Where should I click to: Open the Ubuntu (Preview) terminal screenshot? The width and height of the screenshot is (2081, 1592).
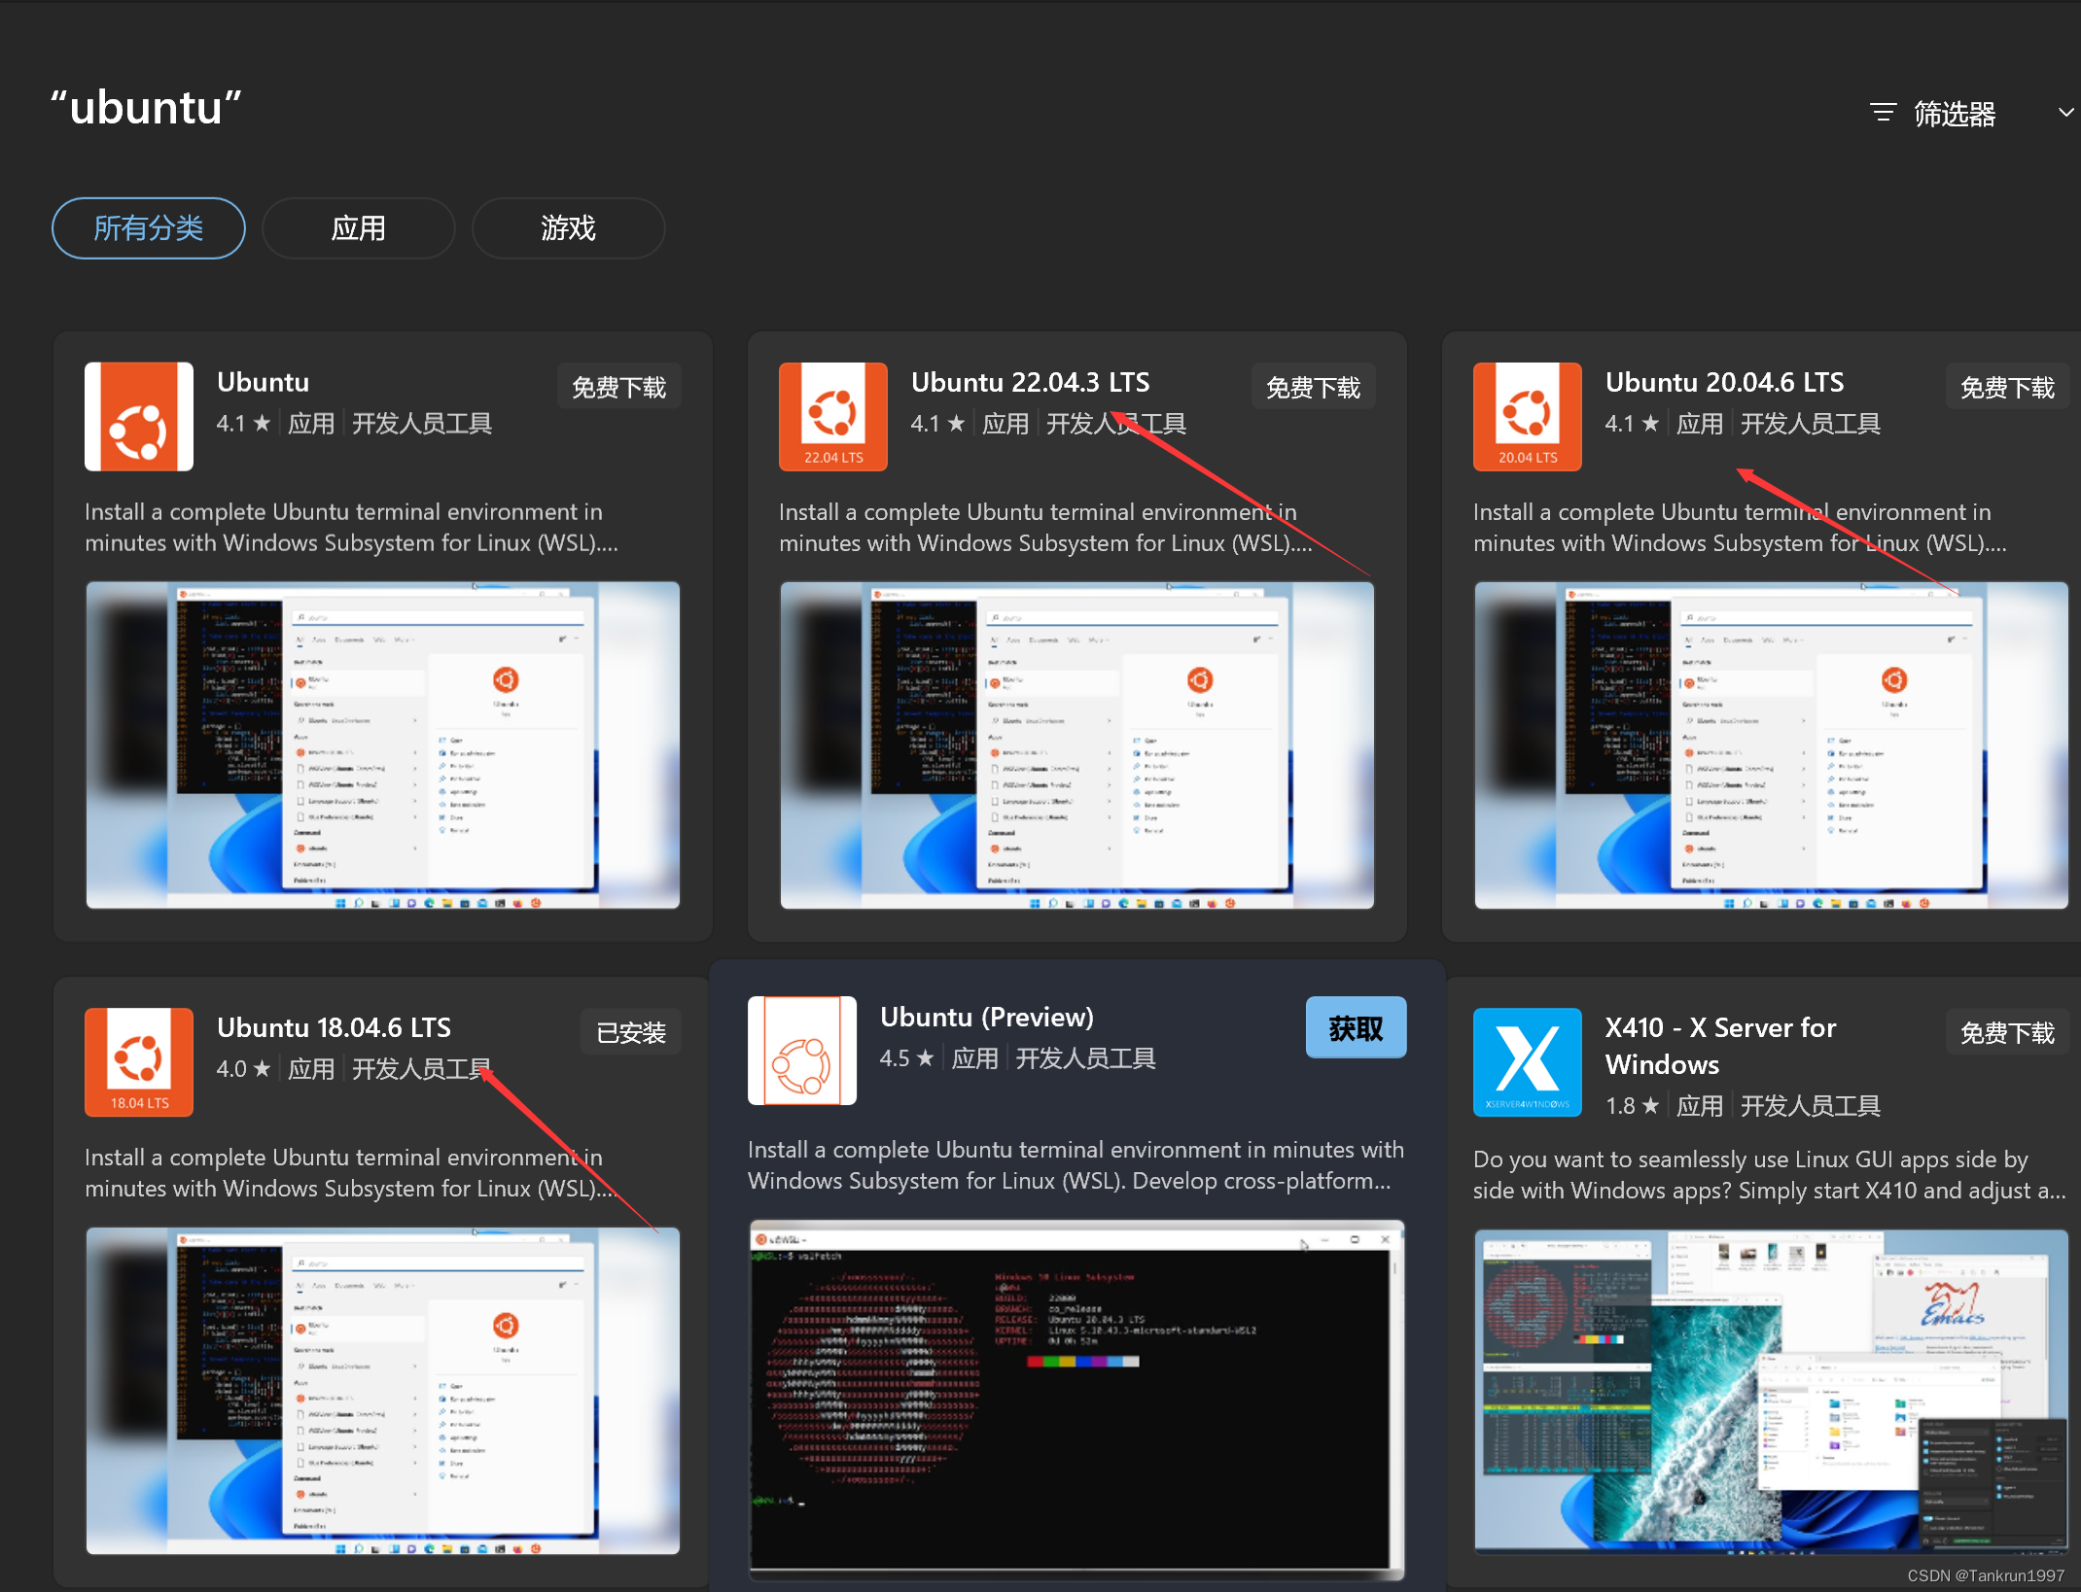click(1076, 1397)
